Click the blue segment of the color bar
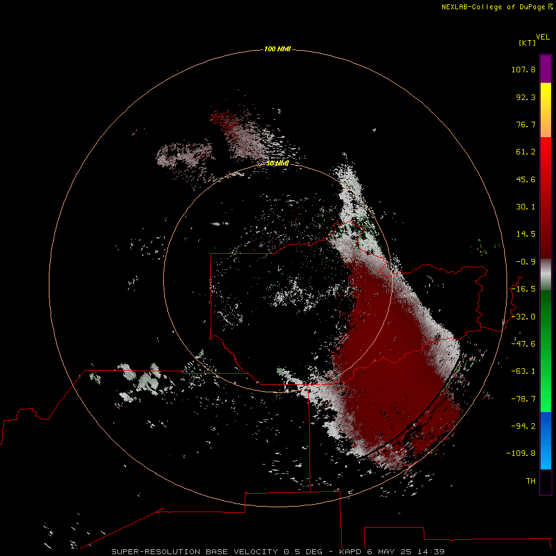Screen dimensions: 556x556 click(x=545, y=440)
